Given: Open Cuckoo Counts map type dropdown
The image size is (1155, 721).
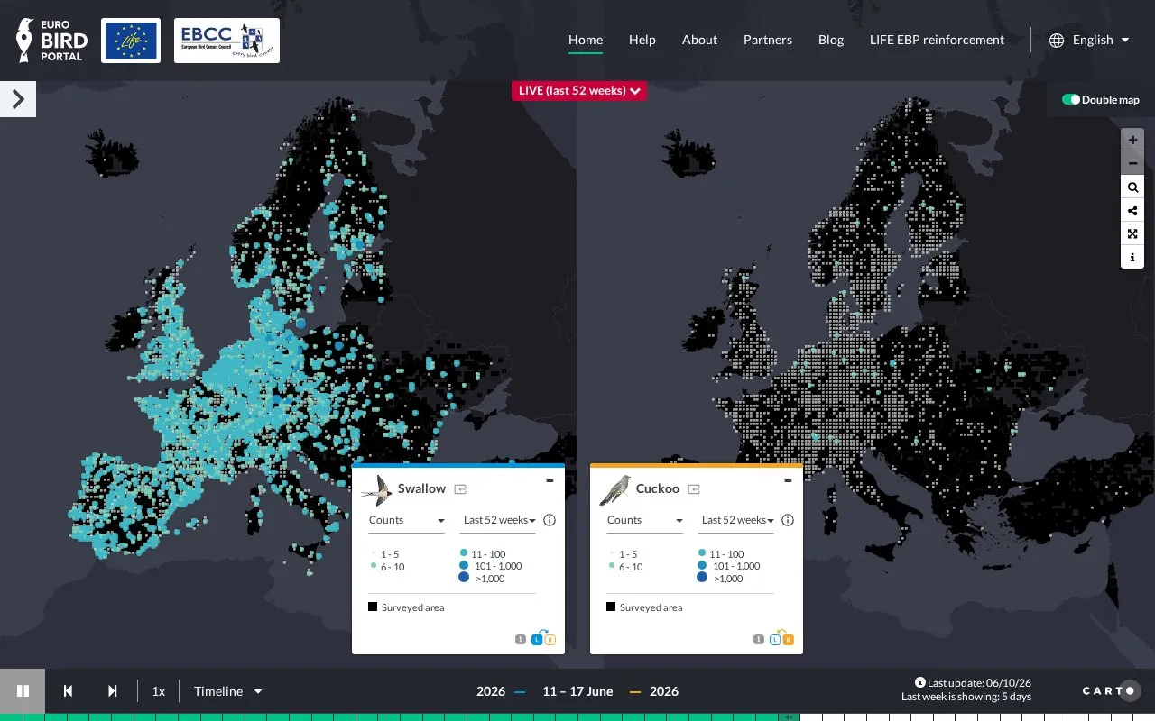Looking at the screenshot, I should 644,521.
